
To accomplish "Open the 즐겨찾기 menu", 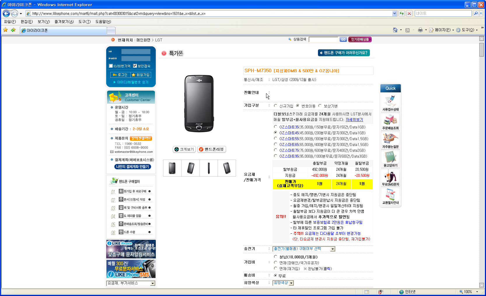I will [x=64, y=22].
